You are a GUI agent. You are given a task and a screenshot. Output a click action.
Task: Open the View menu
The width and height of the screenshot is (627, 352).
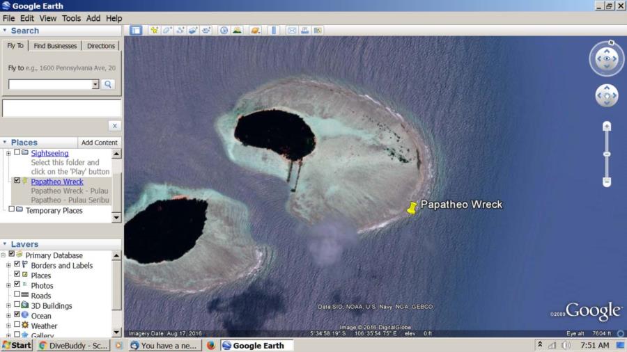click(x=47, y=18)
